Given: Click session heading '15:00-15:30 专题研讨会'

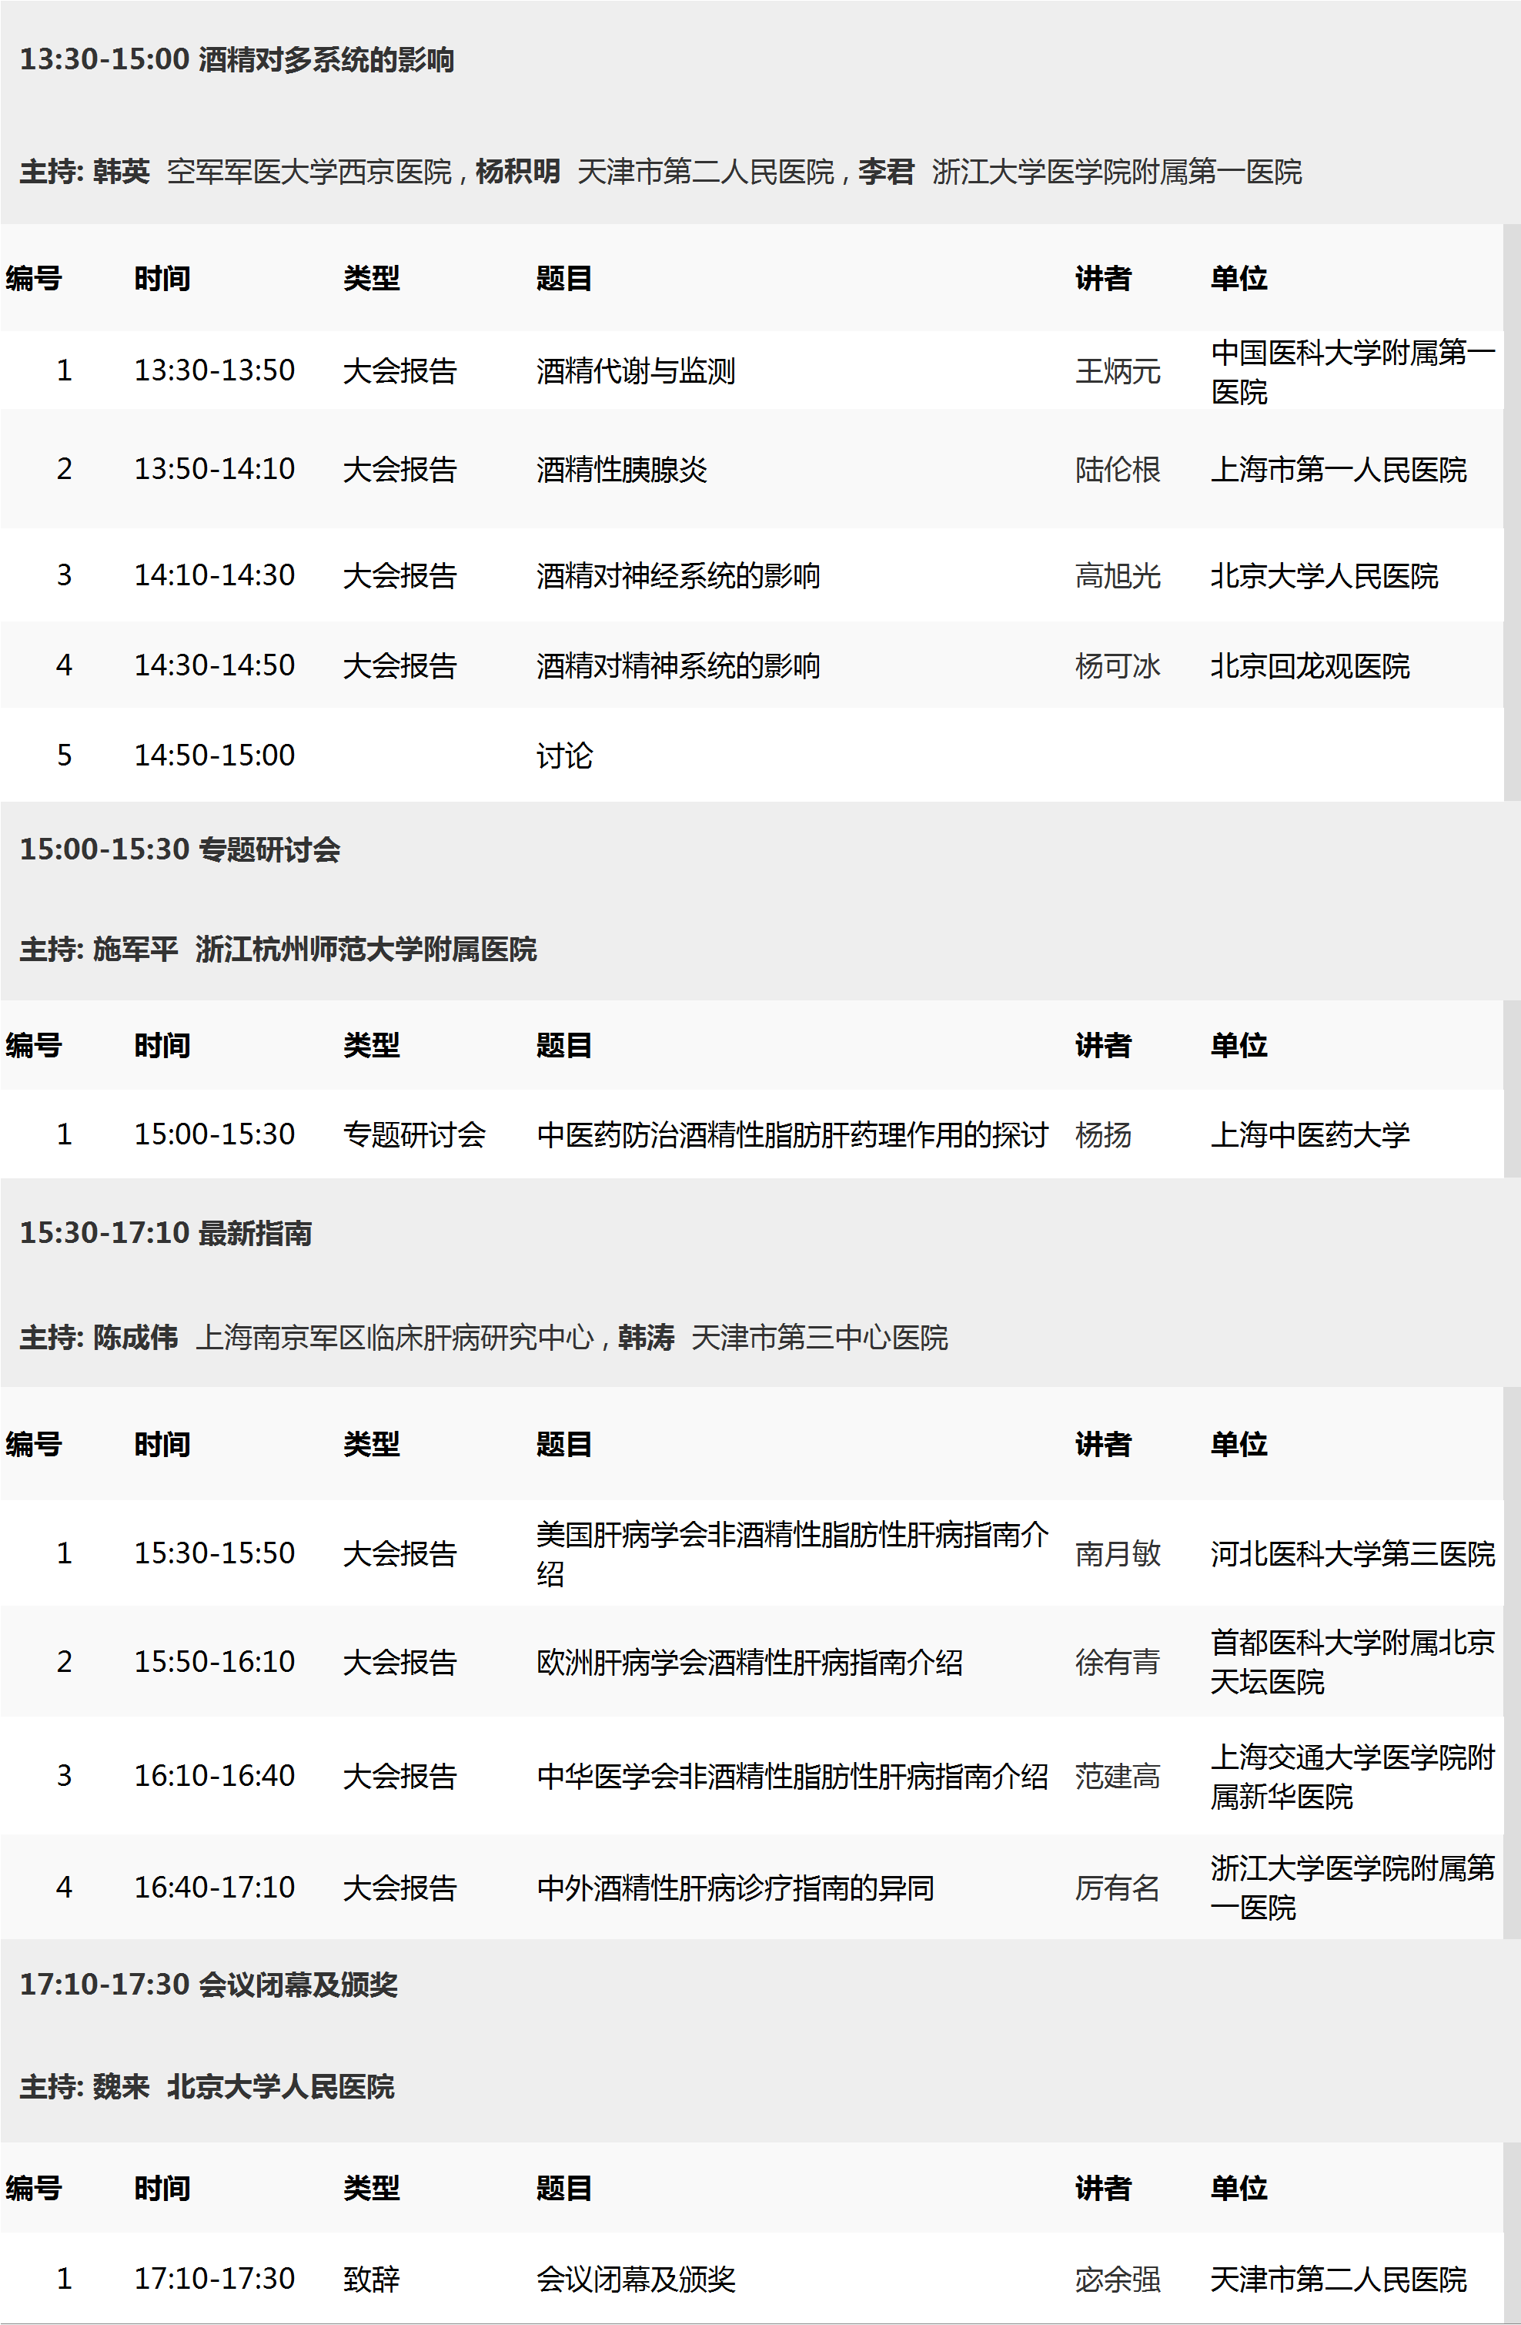Looking at the screenshot, I should tap(181, 850).
